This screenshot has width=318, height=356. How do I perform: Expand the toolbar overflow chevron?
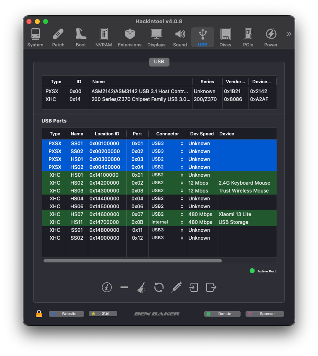pos(289,34)
